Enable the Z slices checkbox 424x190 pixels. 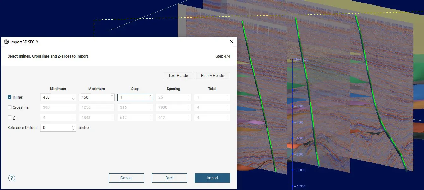pos(9,118)
